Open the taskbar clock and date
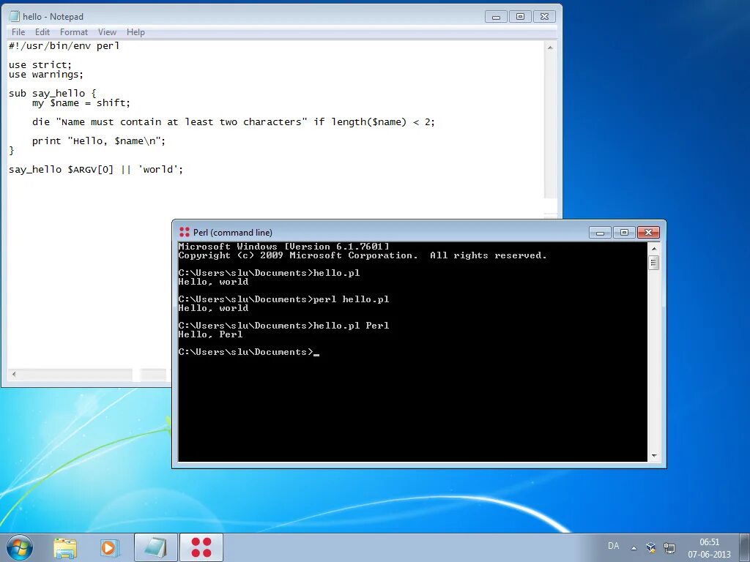Screen dimensions: 750x562 click(709, 548)
